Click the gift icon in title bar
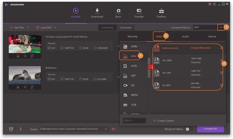 210,4
